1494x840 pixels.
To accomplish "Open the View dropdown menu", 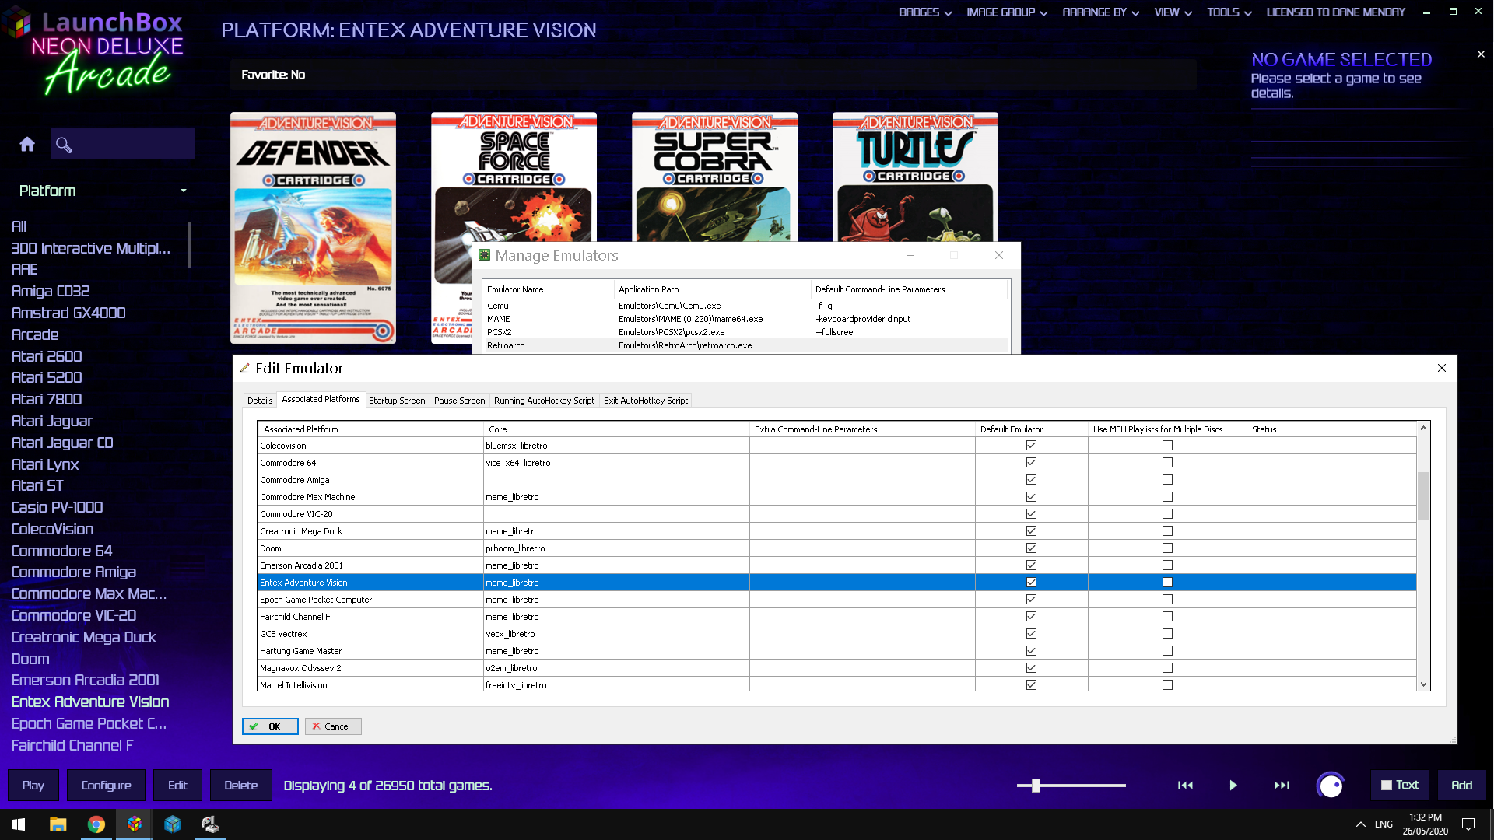I will tap(1173, 12).
